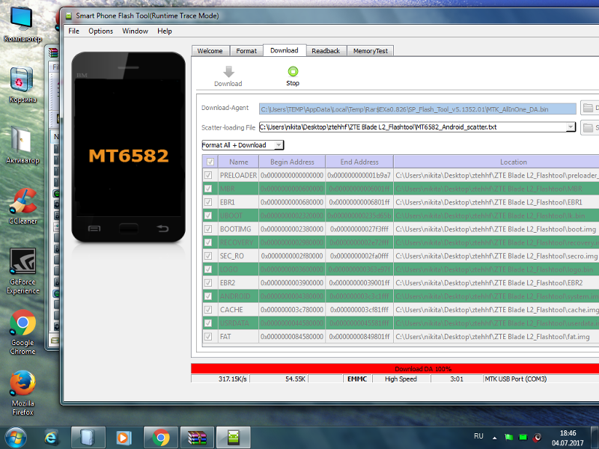Toggle the UBOOT checkbox
The height and width of the screenshot is (449, 599).
208,216
